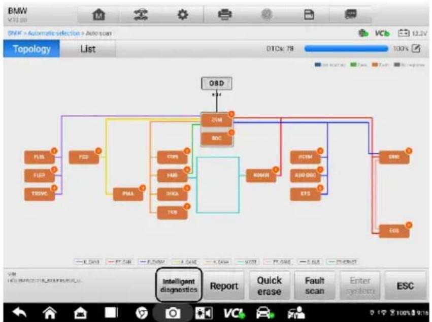Select the FLER module node
This screenshot has height=322, width=432.
point(40,175)
